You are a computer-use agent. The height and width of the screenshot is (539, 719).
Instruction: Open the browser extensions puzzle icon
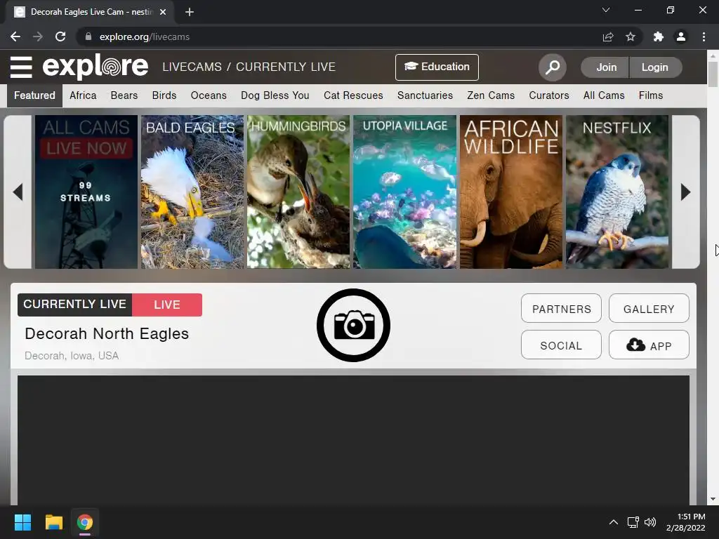659,36
